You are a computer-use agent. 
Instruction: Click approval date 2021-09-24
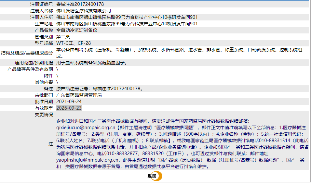(69, 102)
